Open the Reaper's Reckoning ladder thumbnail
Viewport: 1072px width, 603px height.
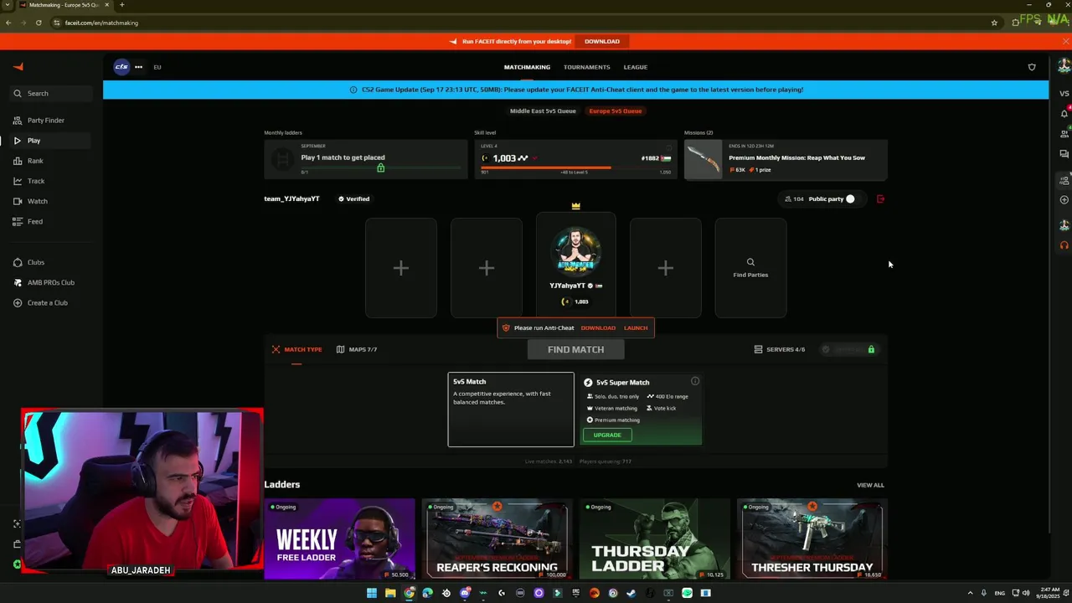tap(497, 539)
